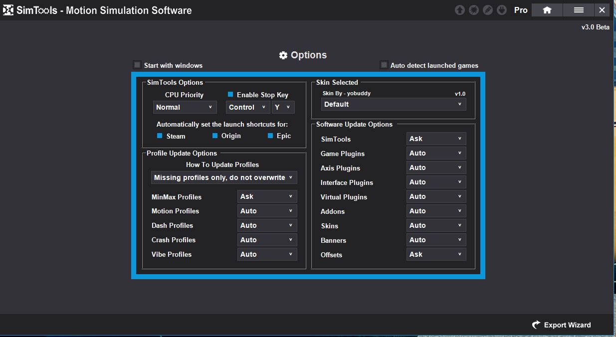Open Skins update dropdown
Screen dimensions: 616x337
436,225
